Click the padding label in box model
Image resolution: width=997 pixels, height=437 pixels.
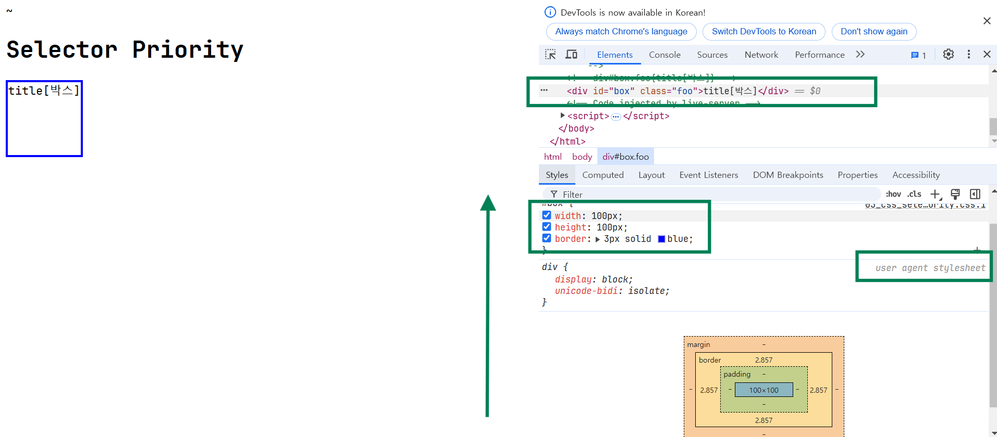click(737, 374)
